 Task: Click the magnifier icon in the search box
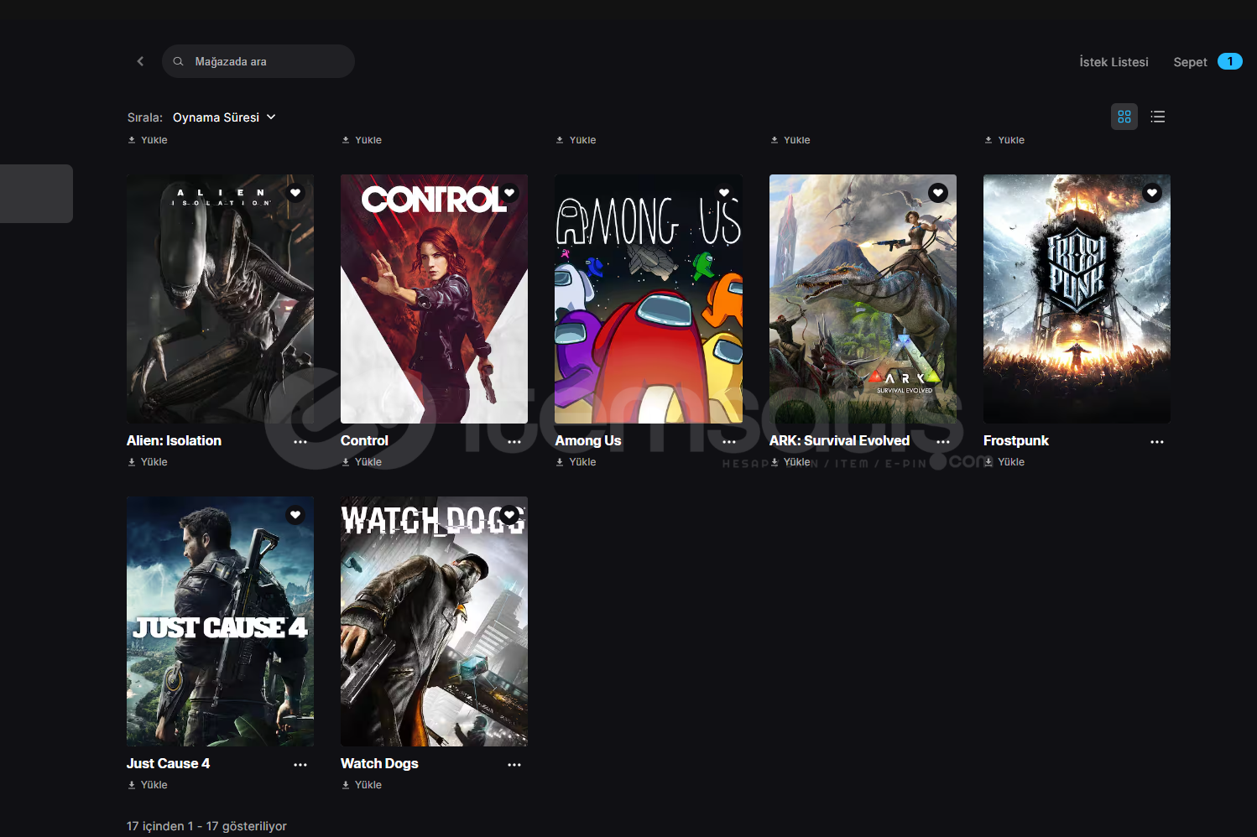coord(178,61)
